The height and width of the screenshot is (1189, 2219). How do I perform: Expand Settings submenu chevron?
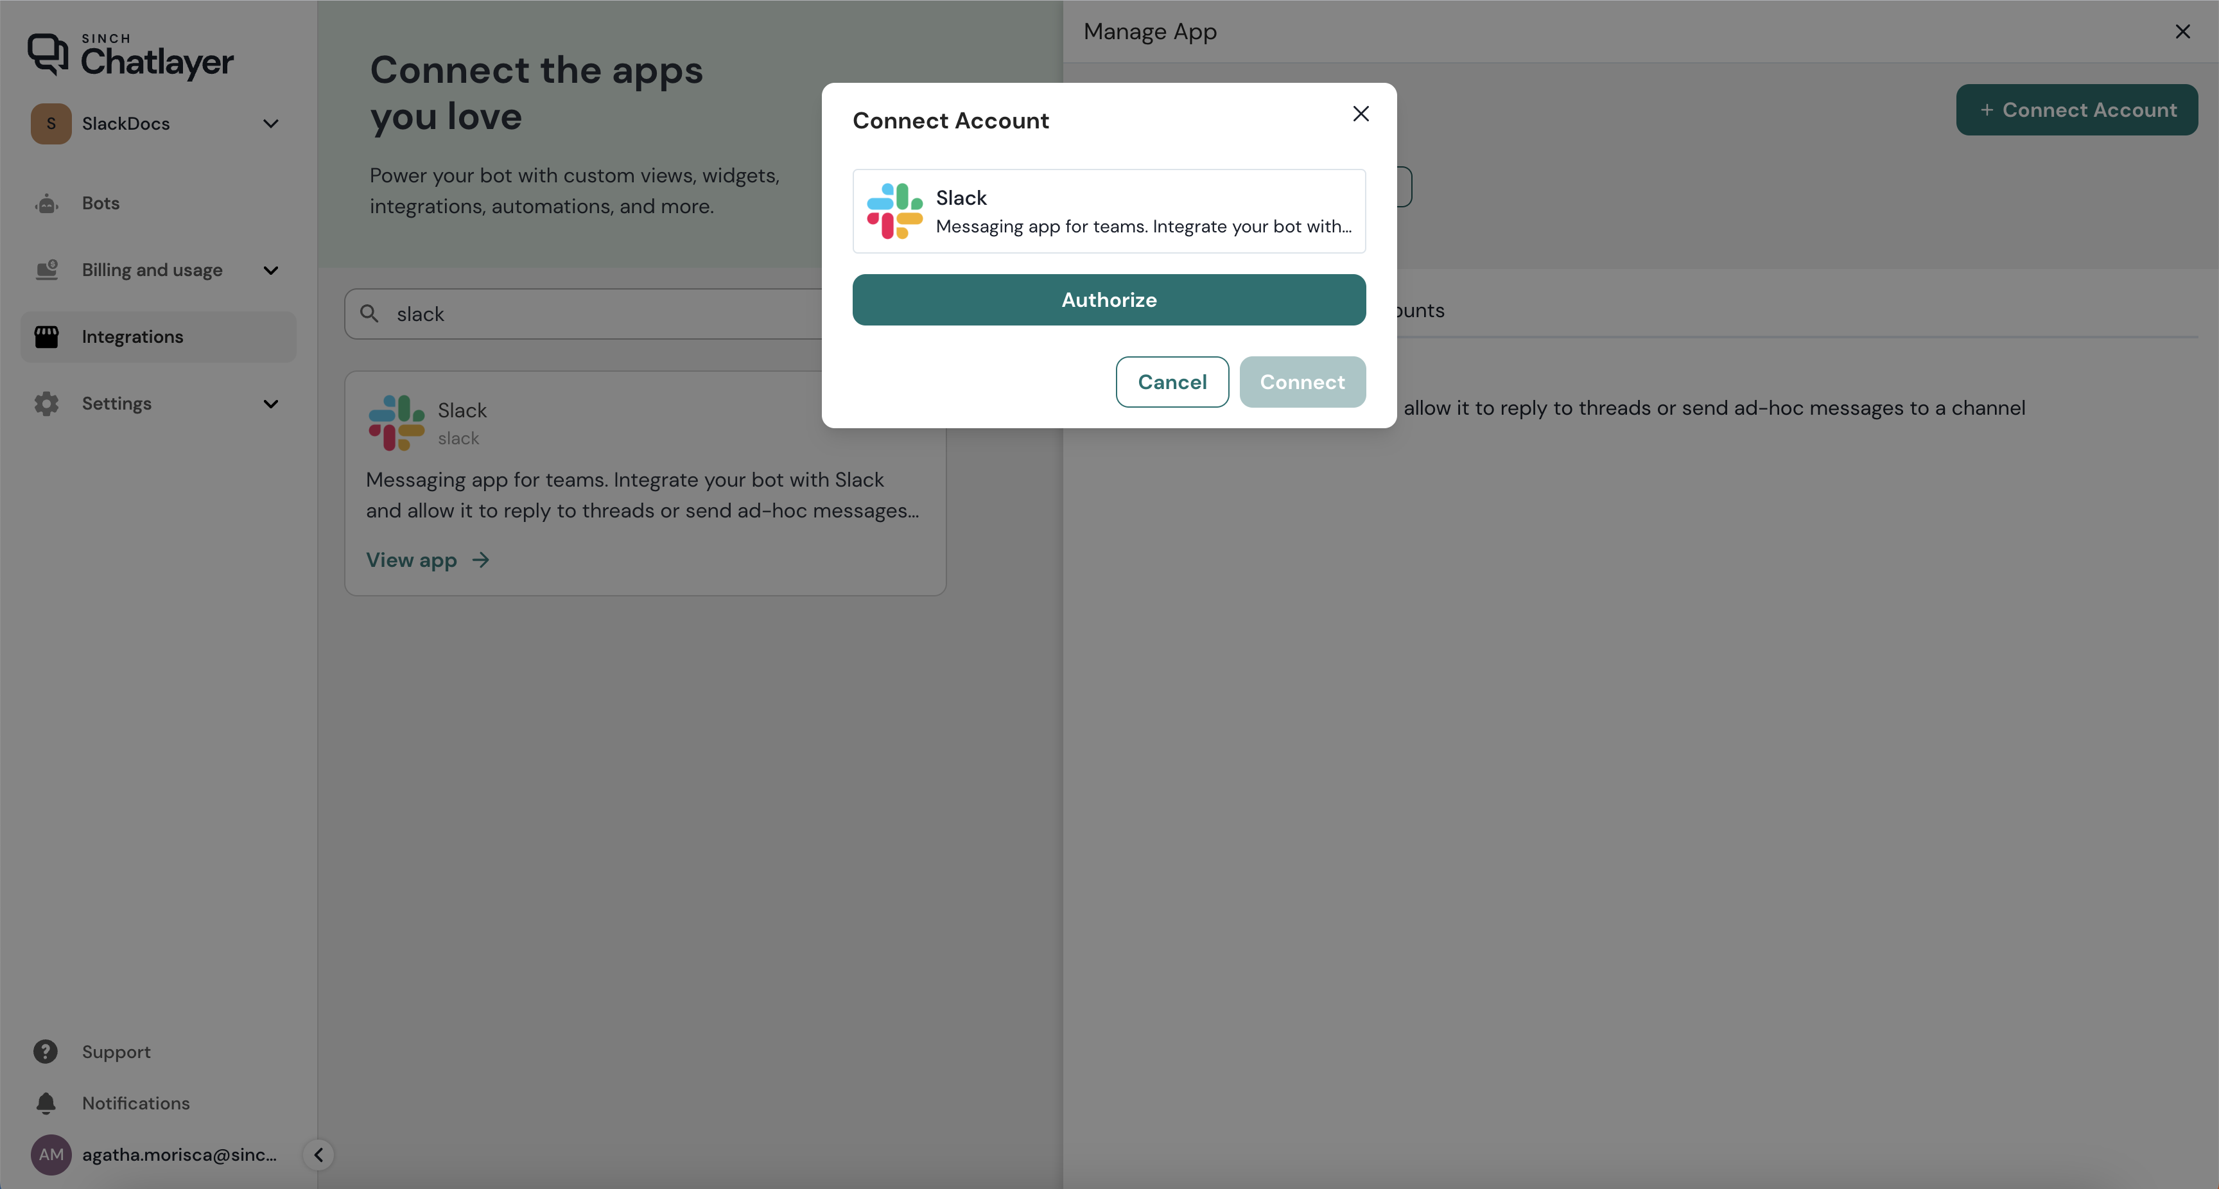270,404
